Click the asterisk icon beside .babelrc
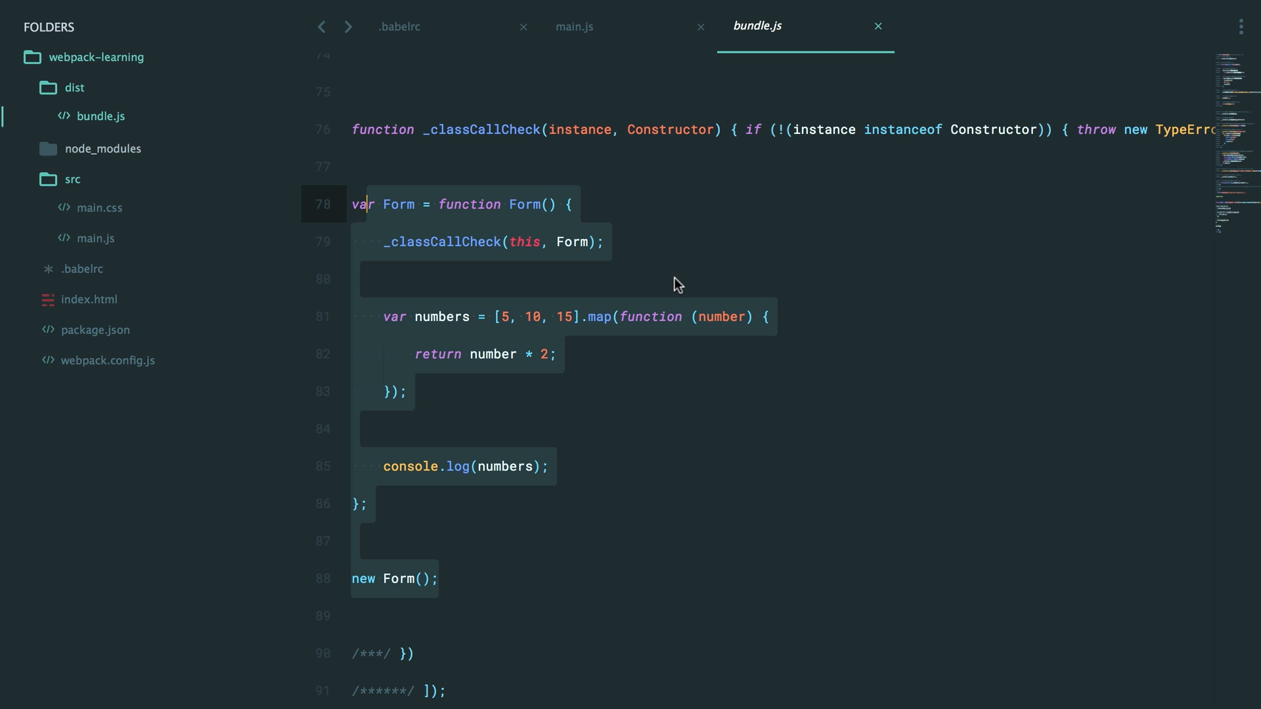This screenshot has width=1261, height=709. tap(48, 269)
